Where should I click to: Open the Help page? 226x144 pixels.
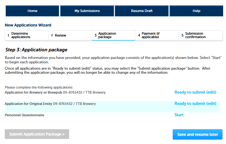[196, 11]
